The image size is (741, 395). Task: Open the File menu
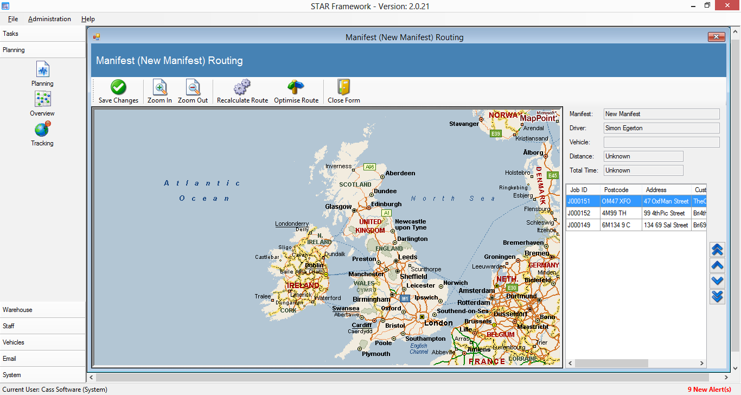coord(13,19)
